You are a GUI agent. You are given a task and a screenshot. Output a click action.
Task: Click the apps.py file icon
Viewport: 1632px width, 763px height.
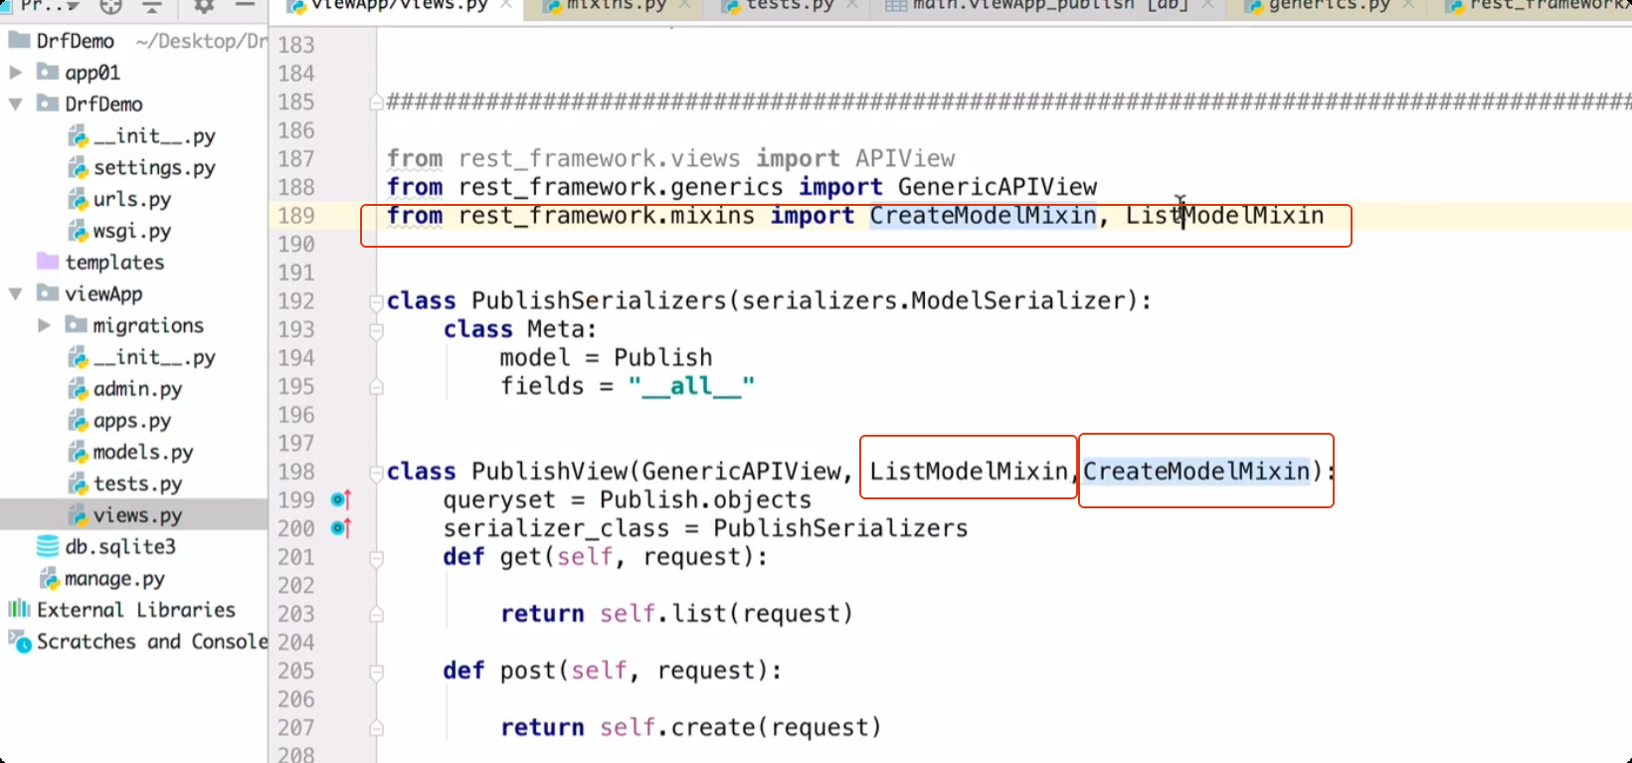pos(79,420)
